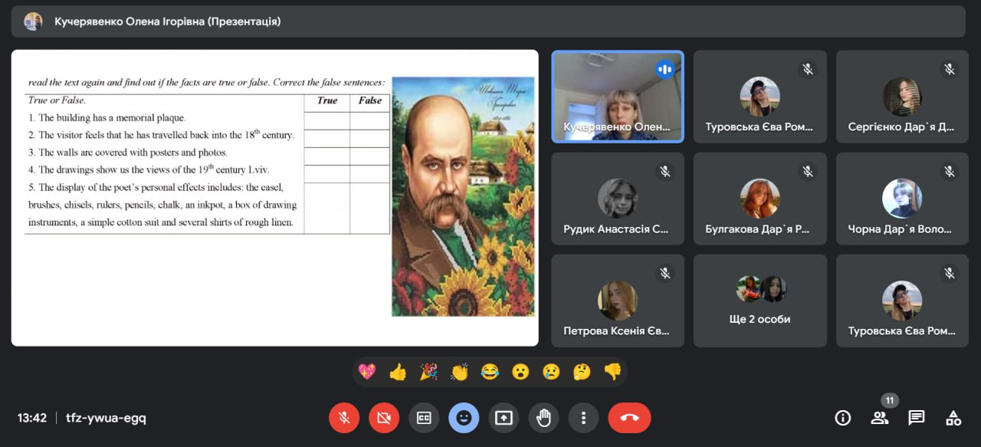Click the meeting code tfz-ywua-egq
Image resolution: width=981 pixels, height=447 pixels.
coord(106,418)
